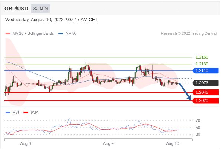This screenshot has width=221, height=152.
Task: Select the GBP/USD pair title
Action: 16,9
